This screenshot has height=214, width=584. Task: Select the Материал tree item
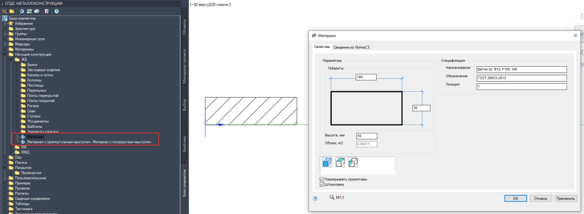[35, 136]
